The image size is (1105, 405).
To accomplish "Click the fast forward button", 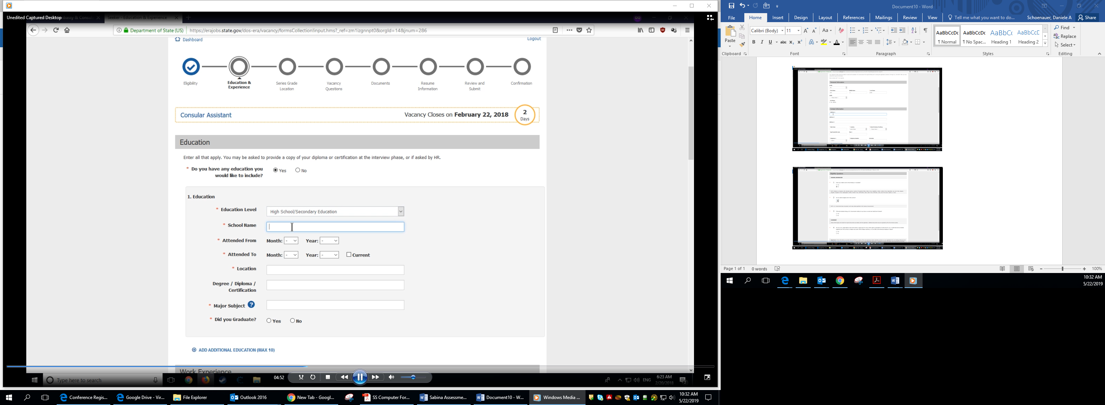I will (375, 377).
